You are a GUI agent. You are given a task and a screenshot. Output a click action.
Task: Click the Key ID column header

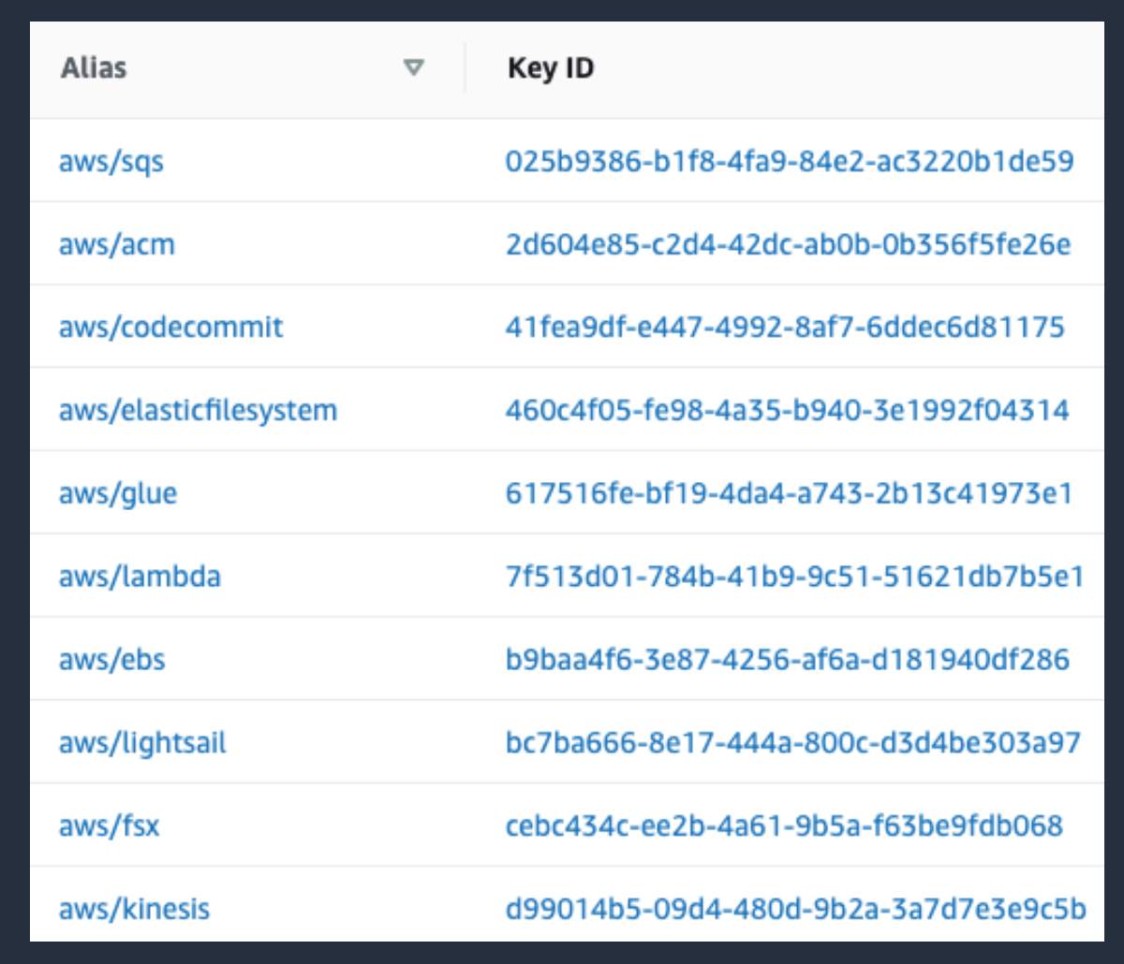[551, 67]
